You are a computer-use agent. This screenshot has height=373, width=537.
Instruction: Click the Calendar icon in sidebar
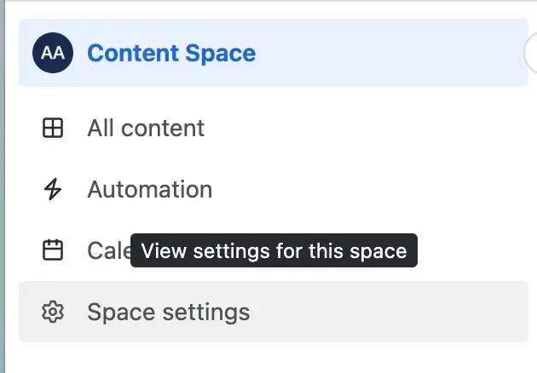(53, 250)
